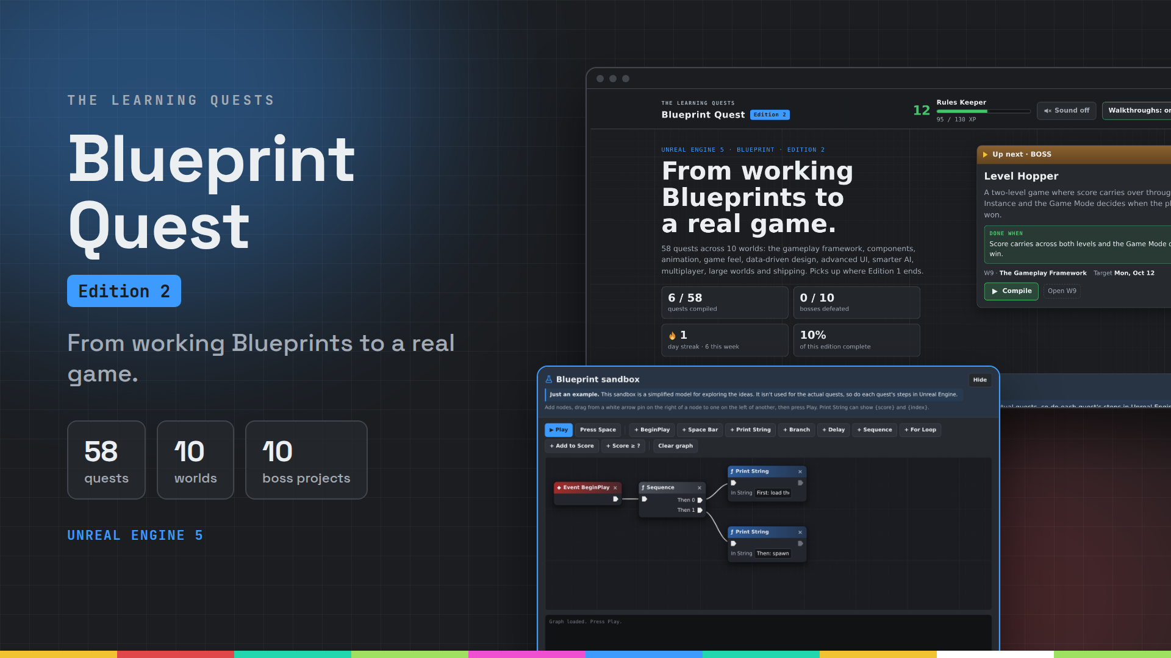This screenshot has height=658, width=1171.
Task: Click the middle grey window dot
Action: 613,79
